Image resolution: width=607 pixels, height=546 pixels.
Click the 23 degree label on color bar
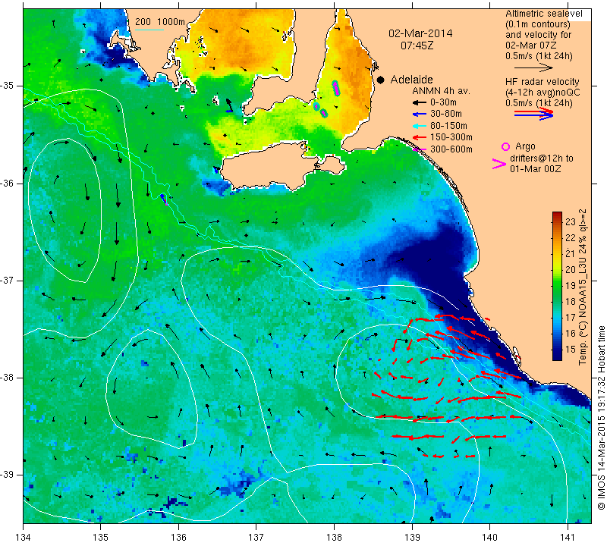[x=571, y=221]
